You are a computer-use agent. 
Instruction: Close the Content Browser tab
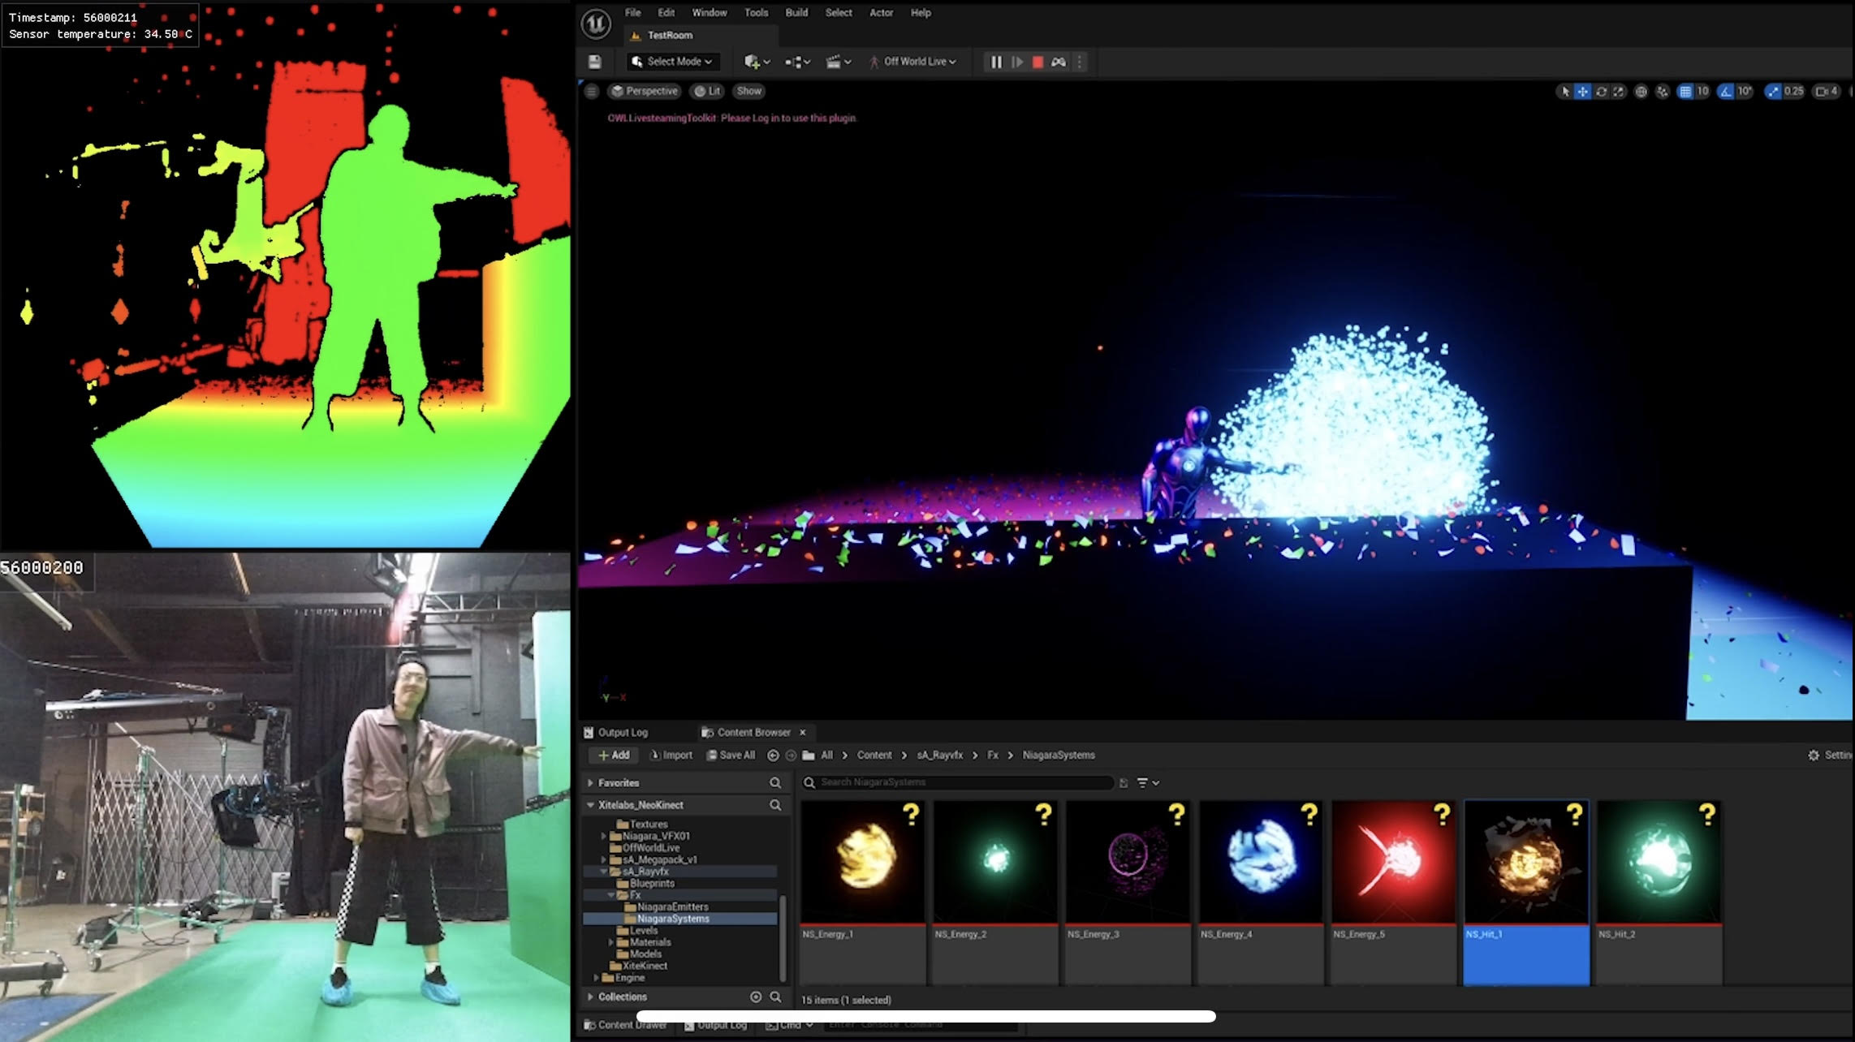coord(803,732)
